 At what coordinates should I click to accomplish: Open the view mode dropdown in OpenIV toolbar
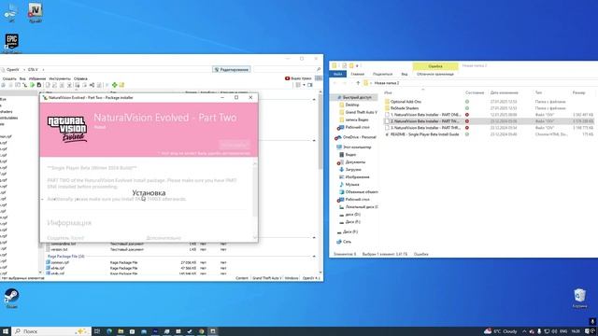(x=304, y=85)
